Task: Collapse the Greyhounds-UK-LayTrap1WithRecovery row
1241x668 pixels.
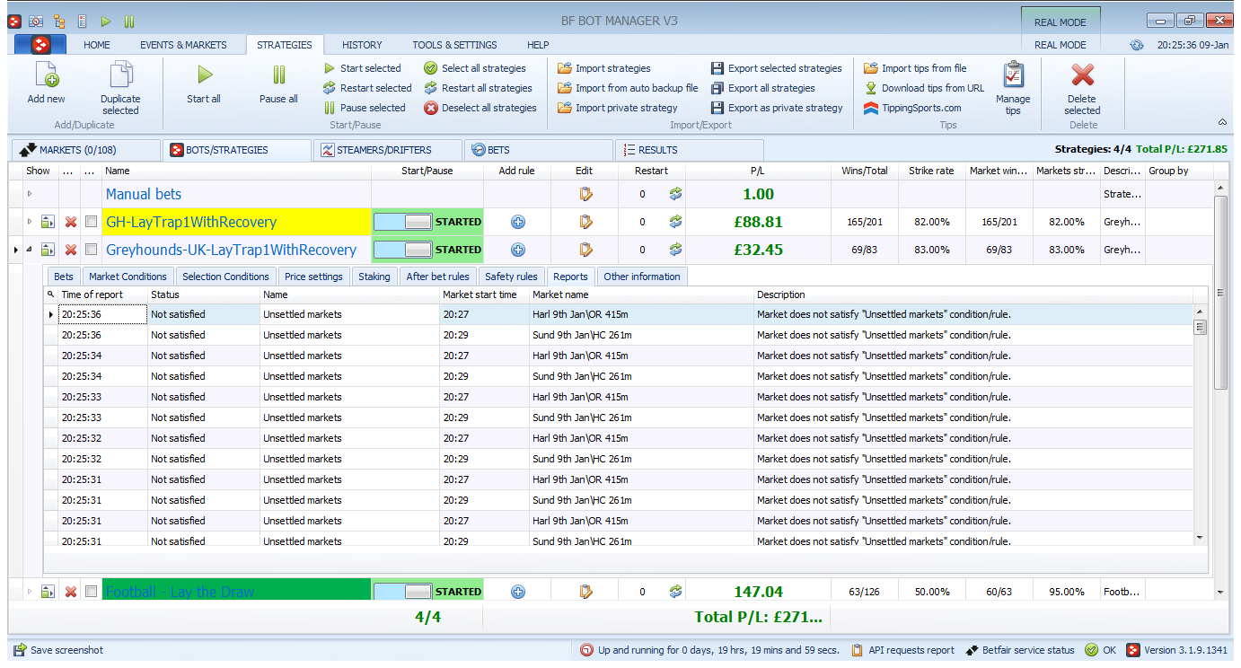Action: coord(29,250)
